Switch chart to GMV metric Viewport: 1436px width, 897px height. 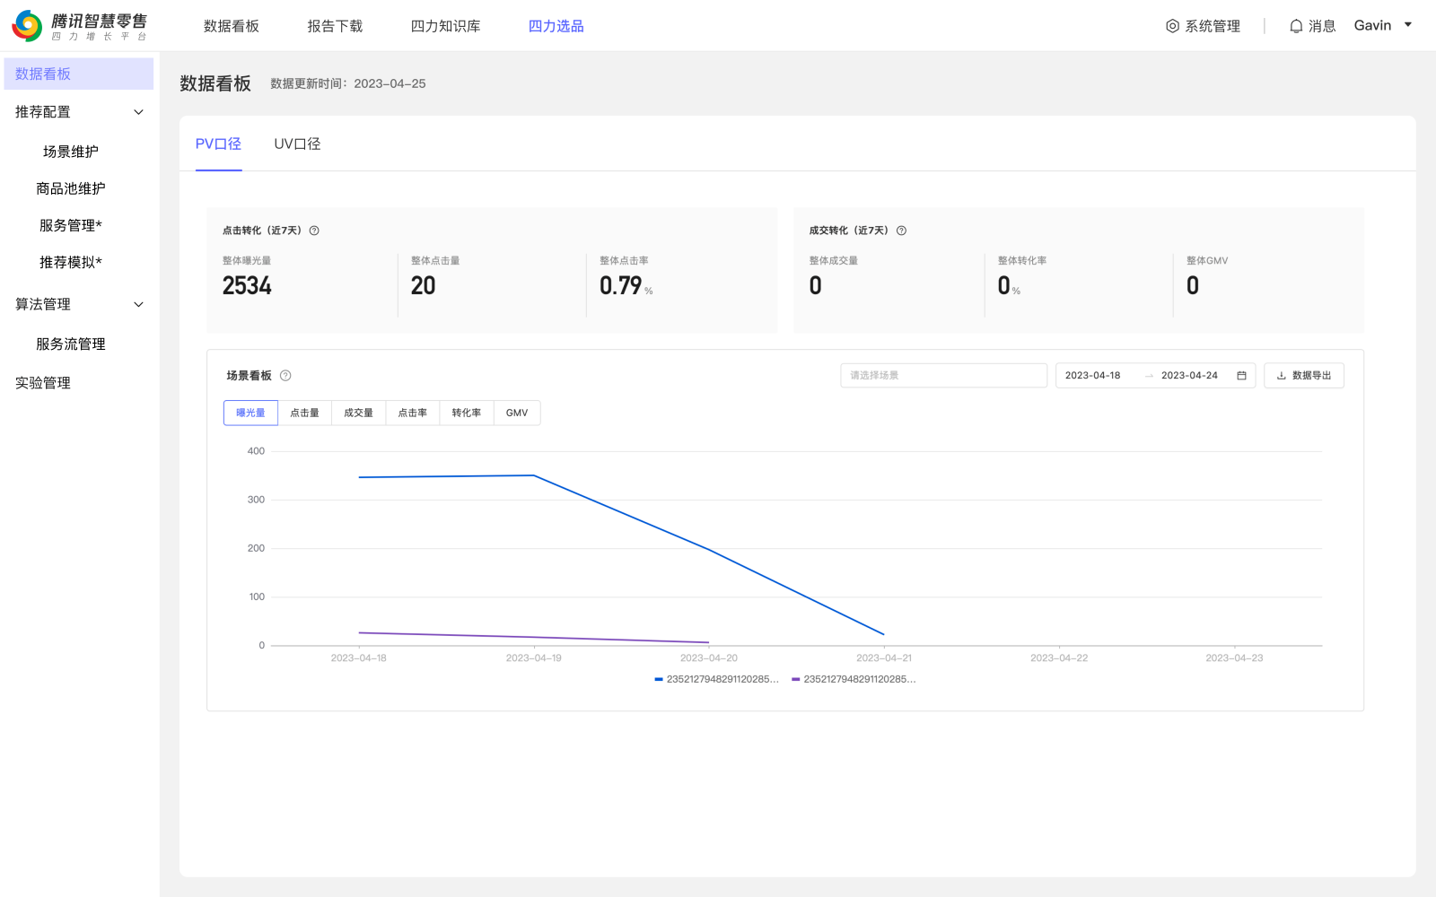(x=516, y=413)
